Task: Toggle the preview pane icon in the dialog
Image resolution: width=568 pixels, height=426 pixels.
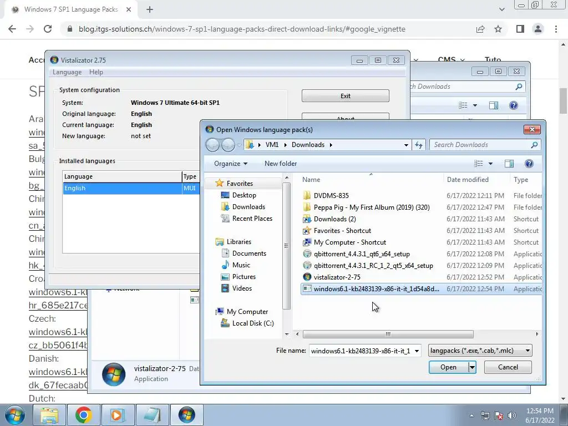Action: 509,164
